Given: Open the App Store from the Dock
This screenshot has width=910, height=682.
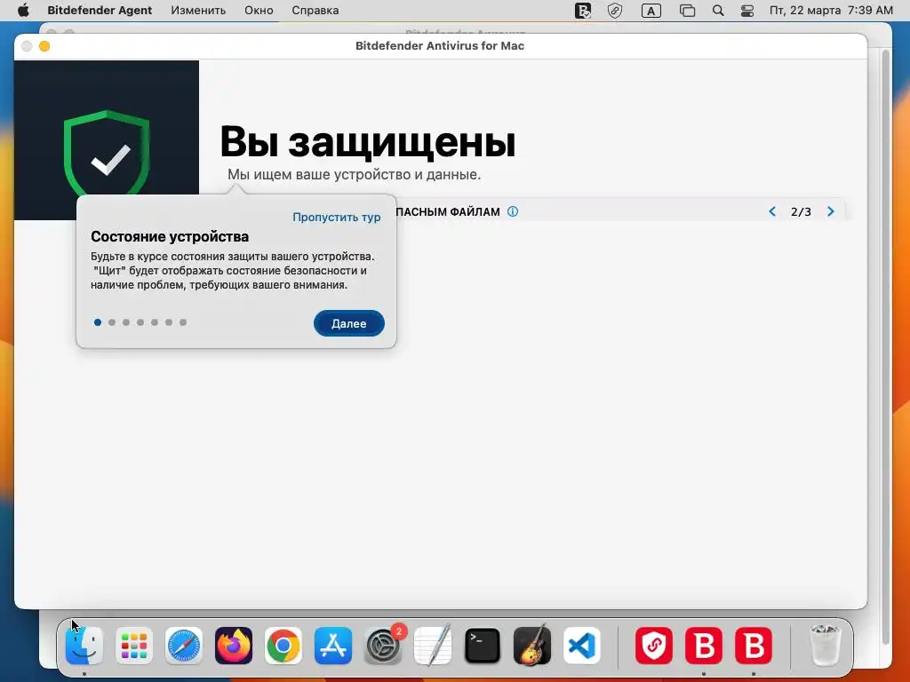Looking at the screenshot, I should click(333, 646).
